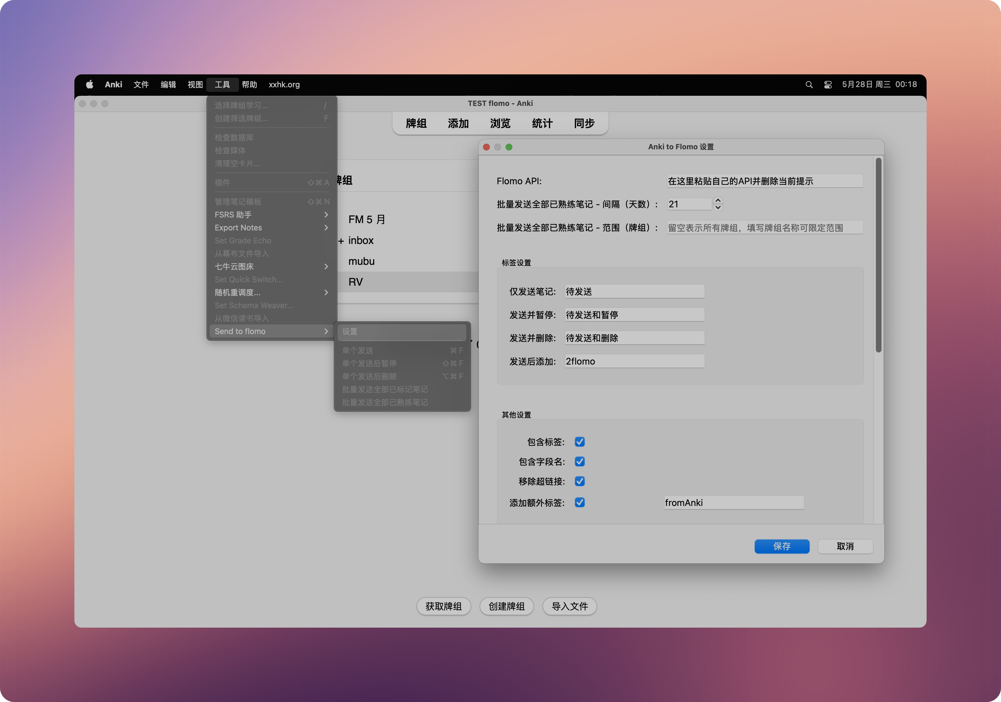Click green zoom dot of settings dialog

[x=509, y=147]
